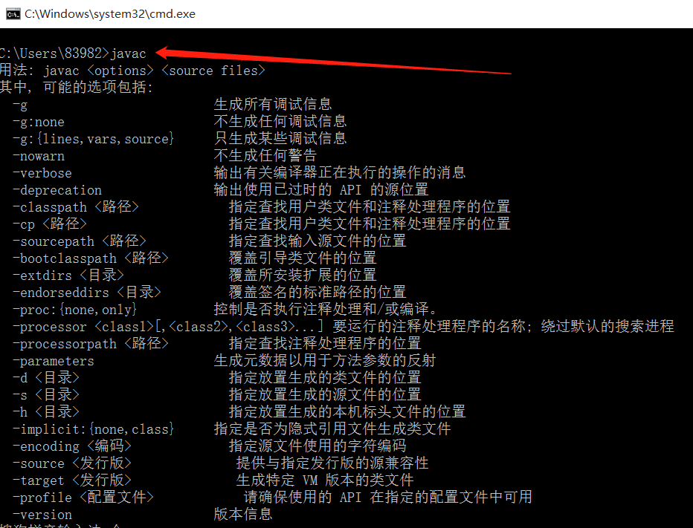This screenshot has height=528, width=693.
Task: Click the -verbose option text
Action: click(42, 173)
